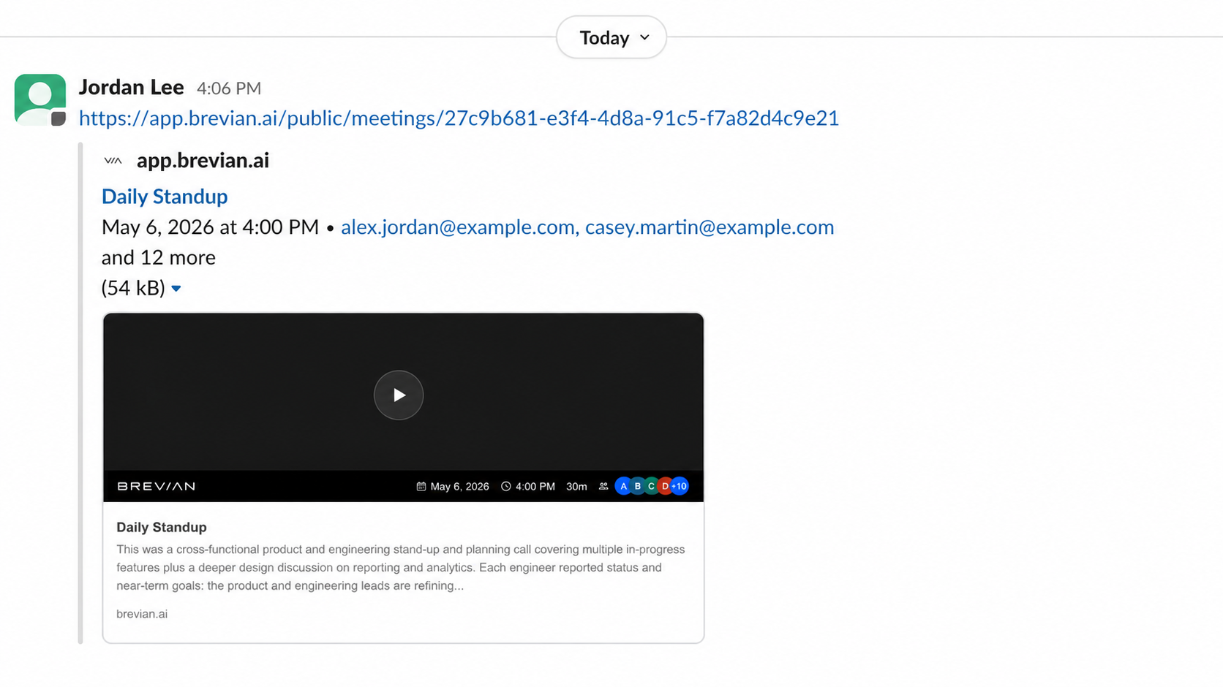Open Jordan Lee's profile name

tap(131, 87)
